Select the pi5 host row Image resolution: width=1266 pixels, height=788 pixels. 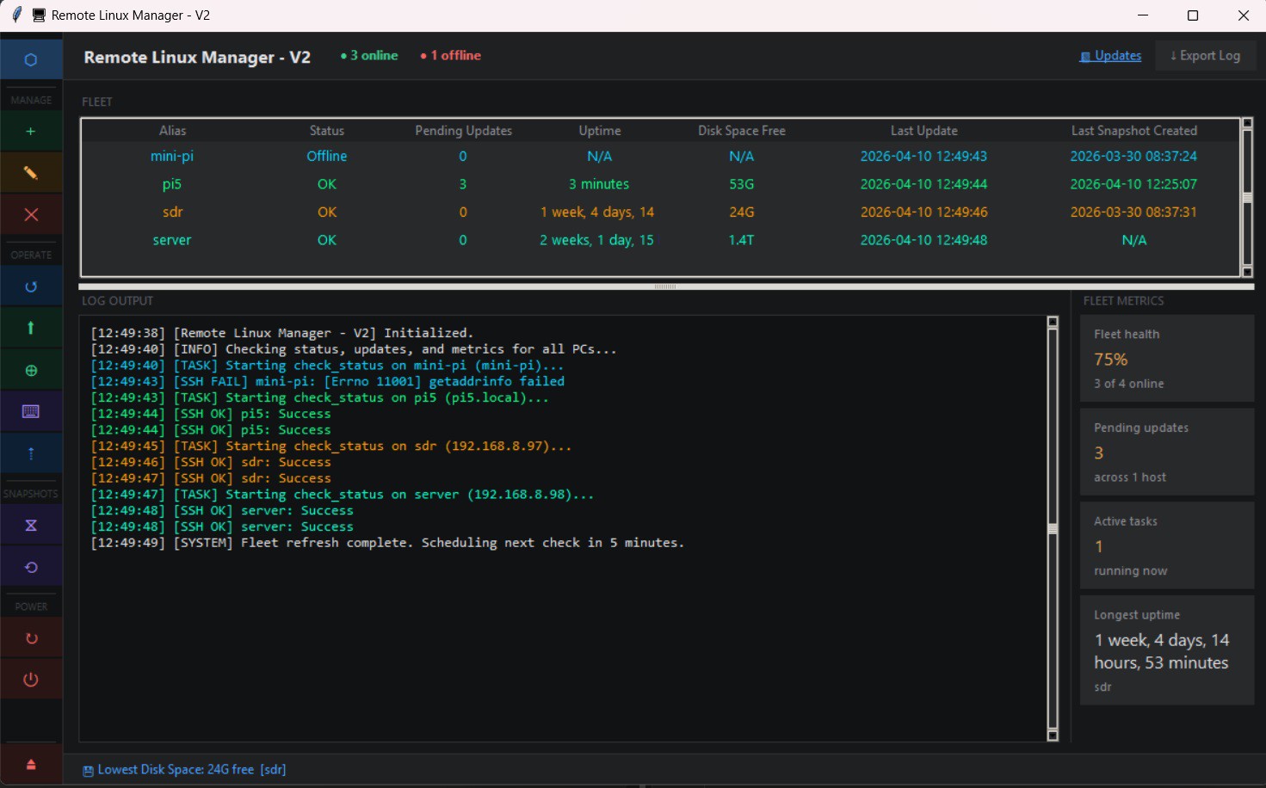172,184
